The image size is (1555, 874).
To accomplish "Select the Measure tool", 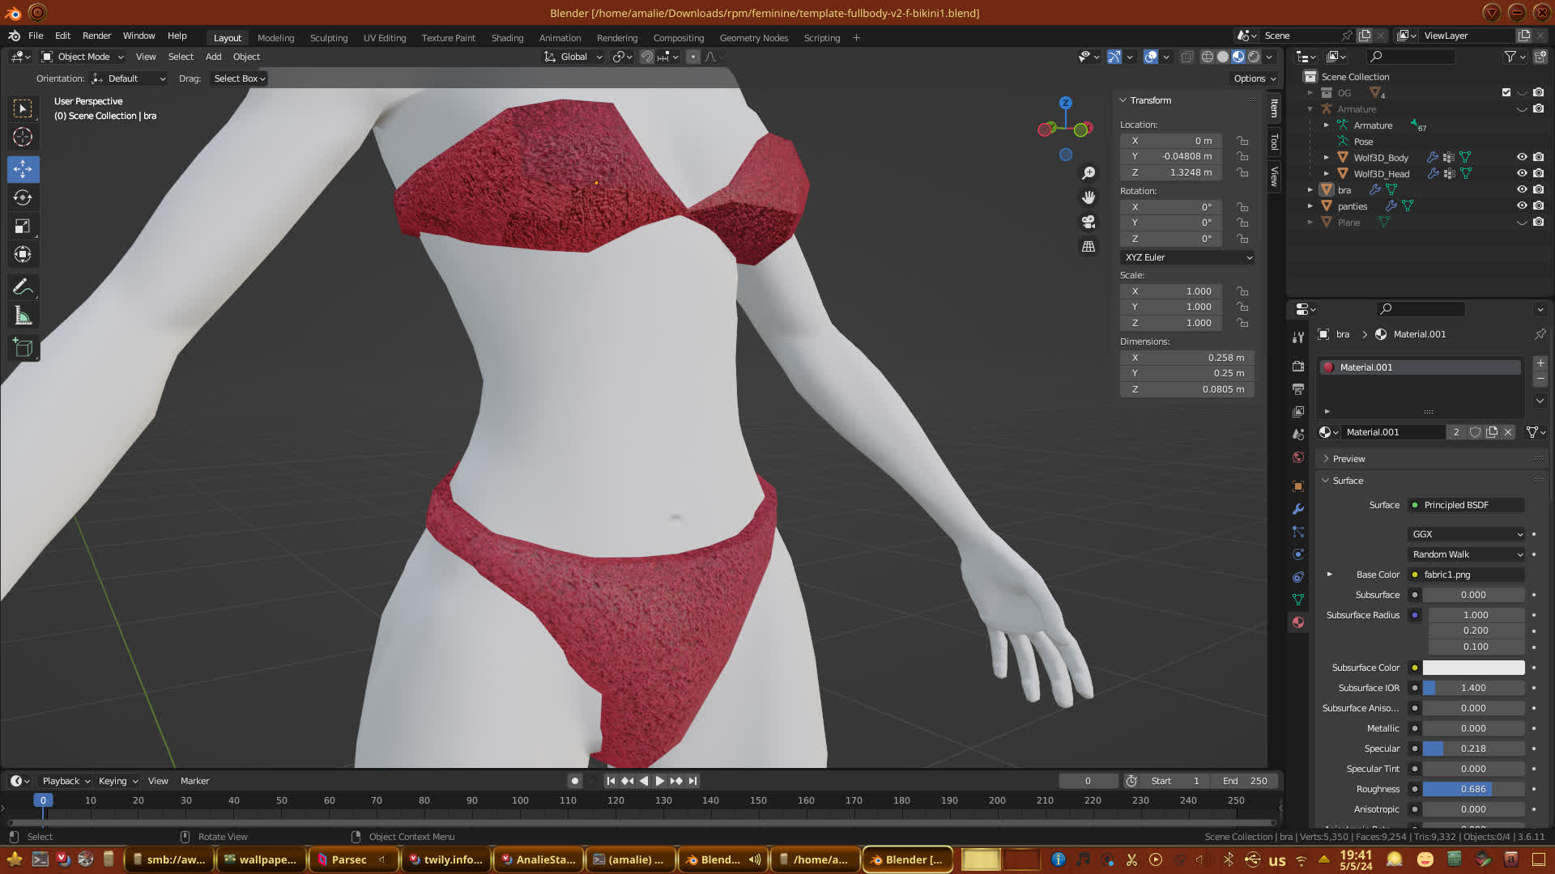I will pos(23,316).
